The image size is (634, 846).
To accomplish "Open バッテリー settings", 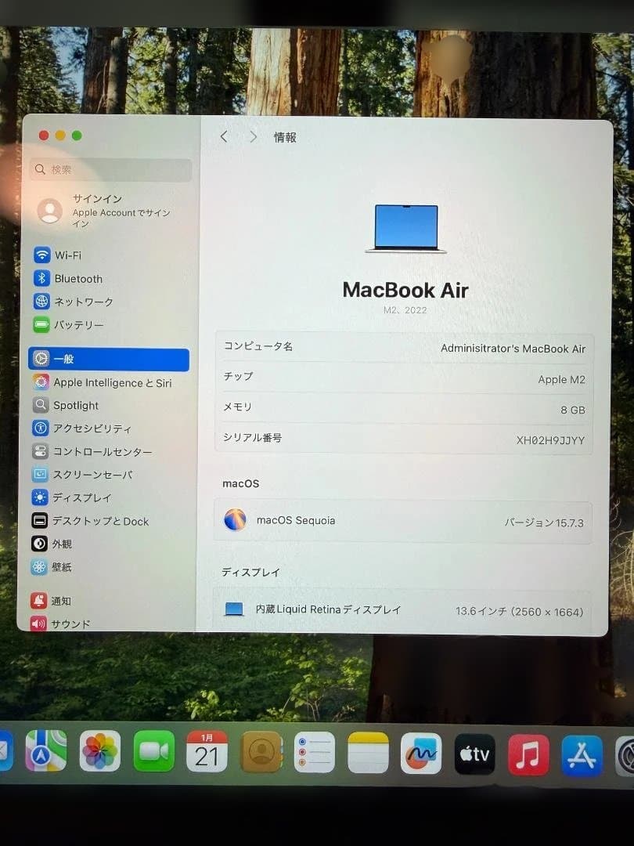I will (x=81, y=324).
